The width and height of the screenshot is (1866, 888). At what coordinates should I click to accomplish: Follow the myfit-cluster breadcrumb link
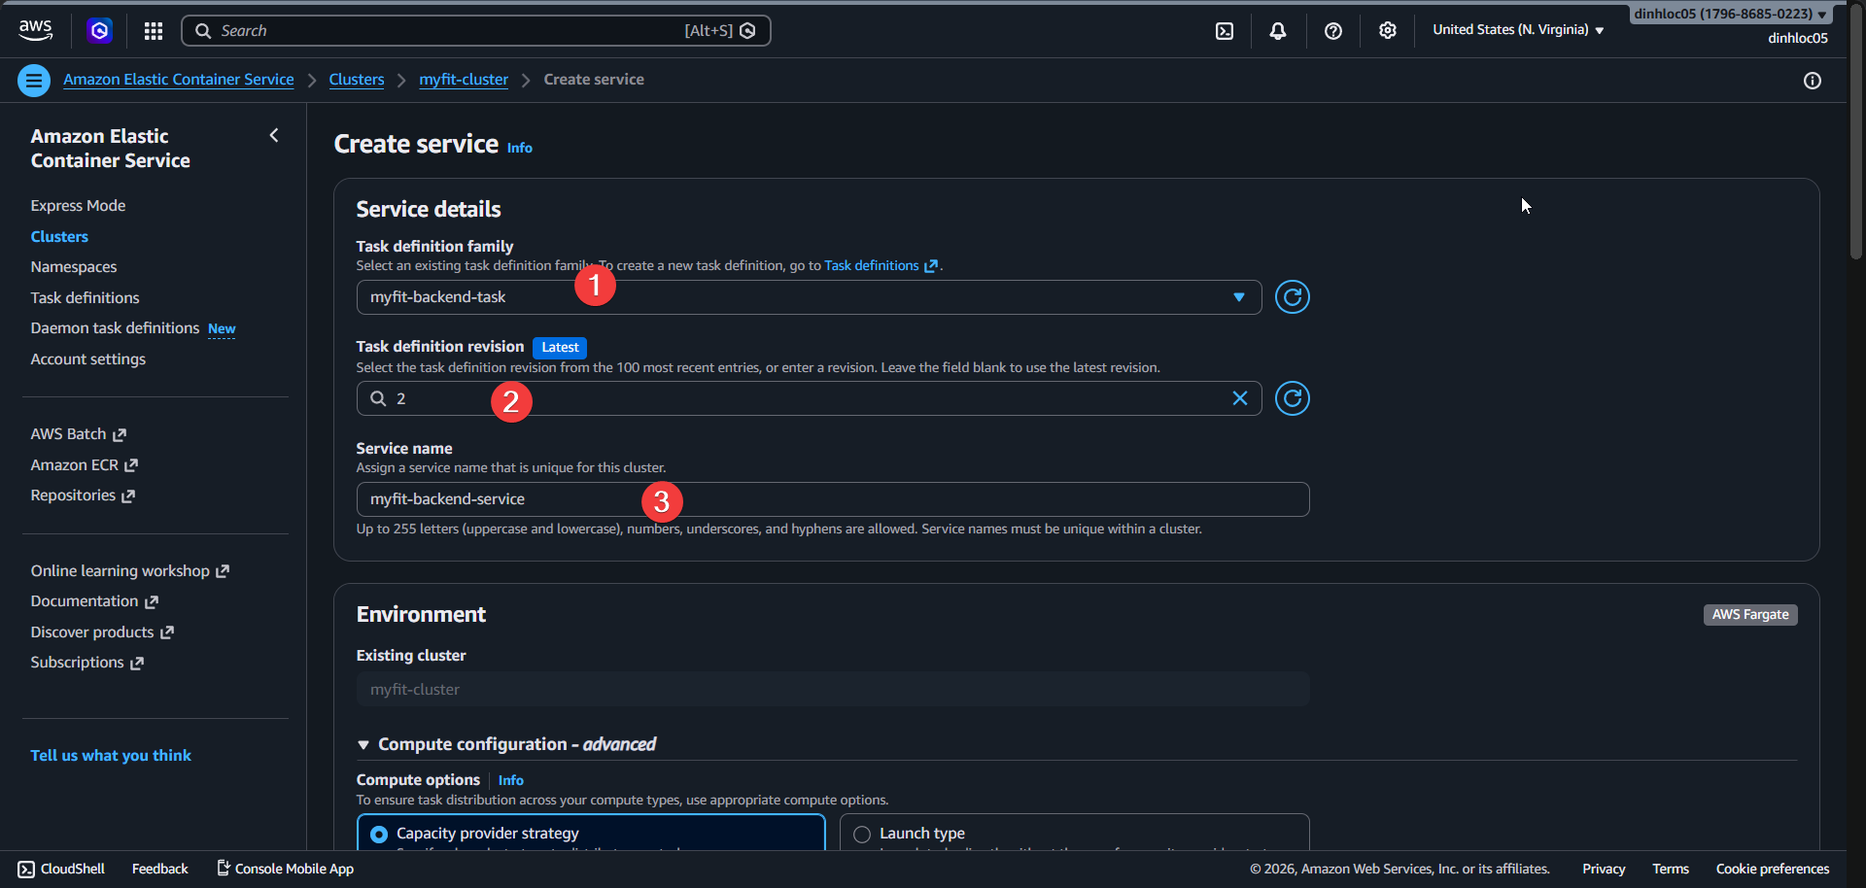click(463, 79)
